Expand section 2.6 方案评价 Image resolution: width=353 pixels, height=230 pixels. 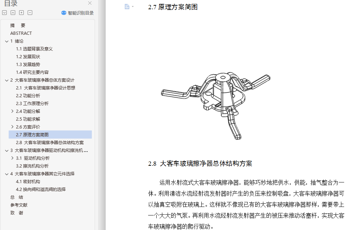coord(12,127)
